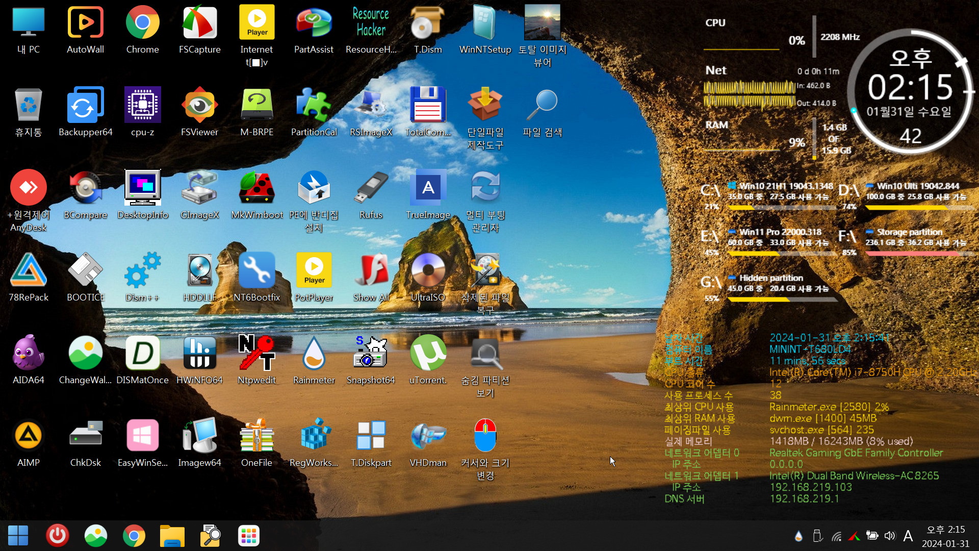Click the D:\ drive usage bar
The image size is (979, 551).
coord(919,208)
